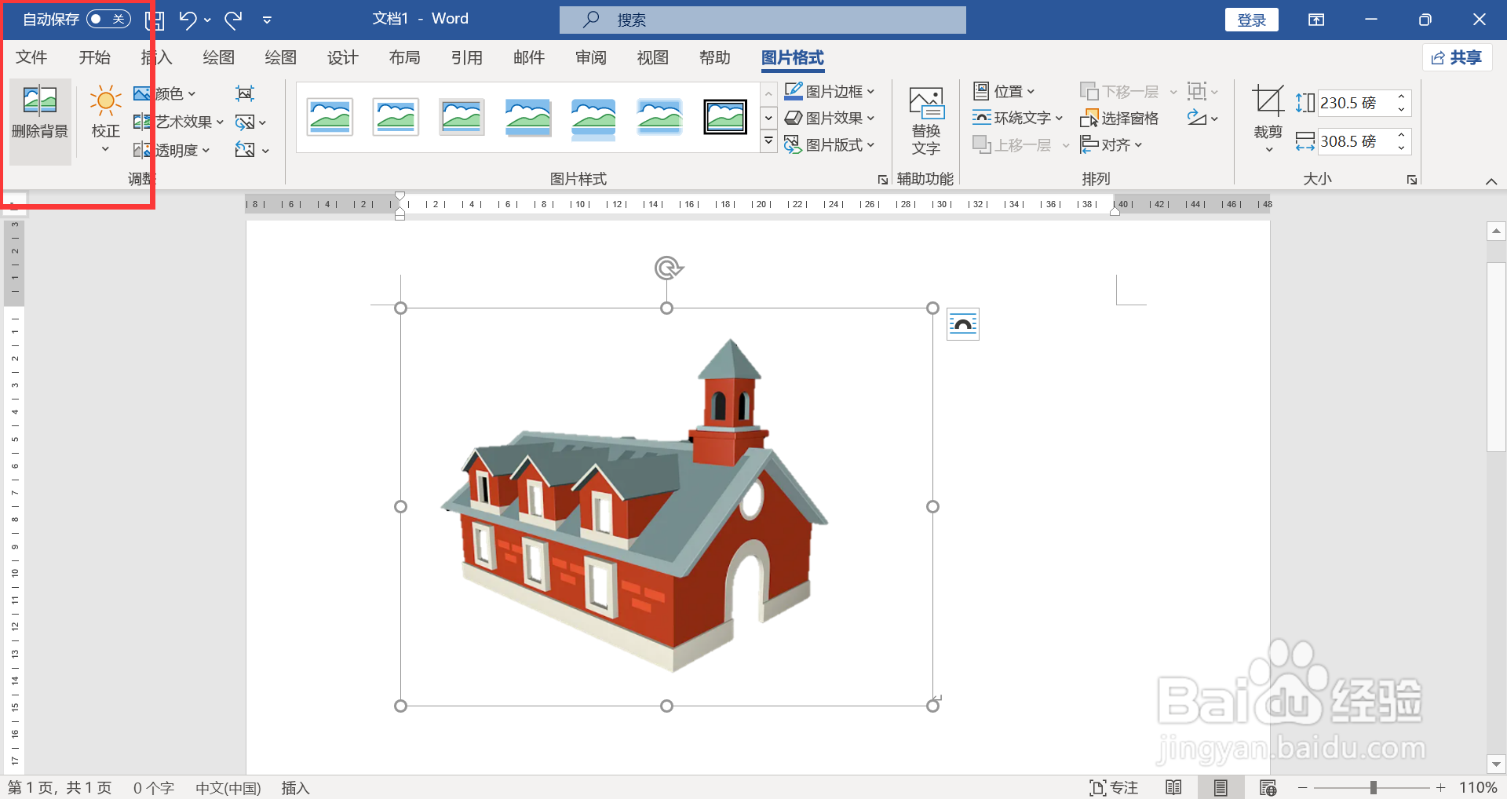This screenshot has height=799, width=1507.
Task: Open the Picture Styles dialog launcher
Action: point(883,180)
